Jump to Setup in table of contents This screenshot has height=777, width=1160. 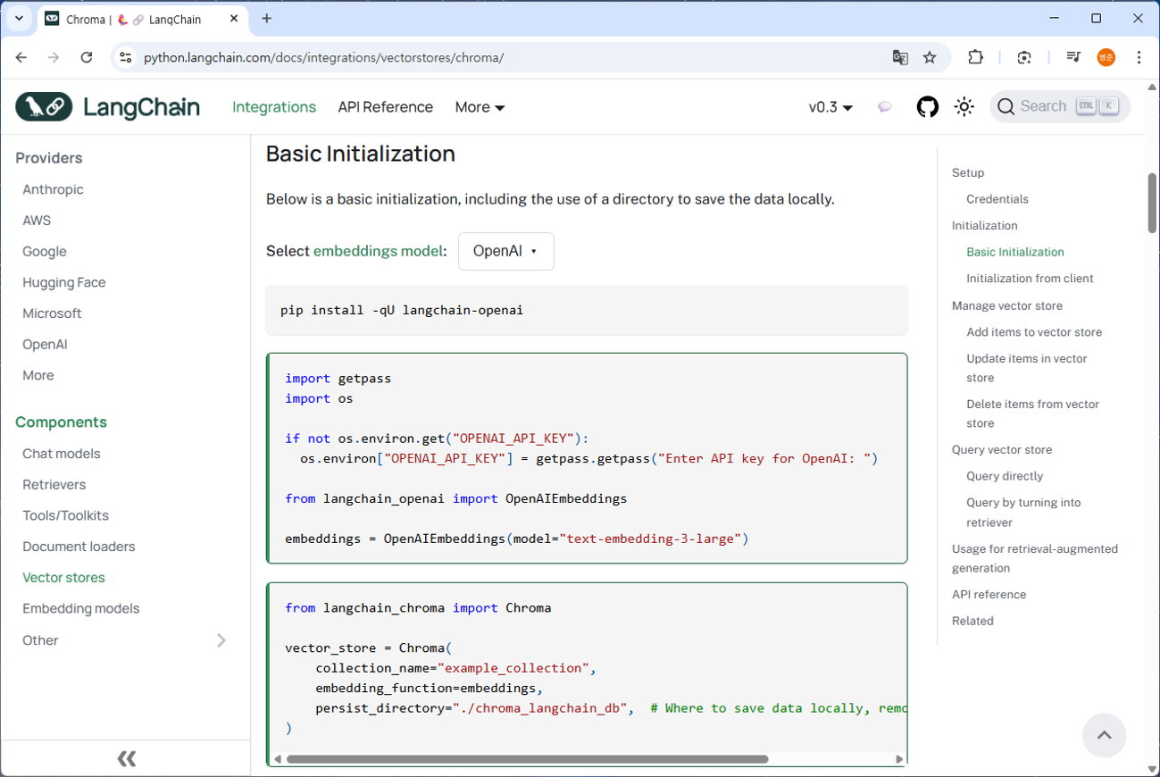click(968, 172)
